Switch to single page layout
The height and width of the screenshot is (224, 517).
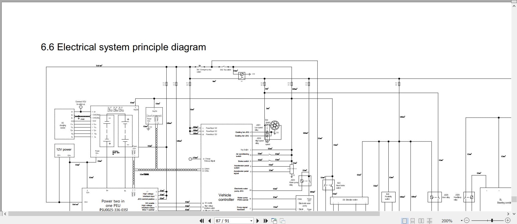click(405, 221)
